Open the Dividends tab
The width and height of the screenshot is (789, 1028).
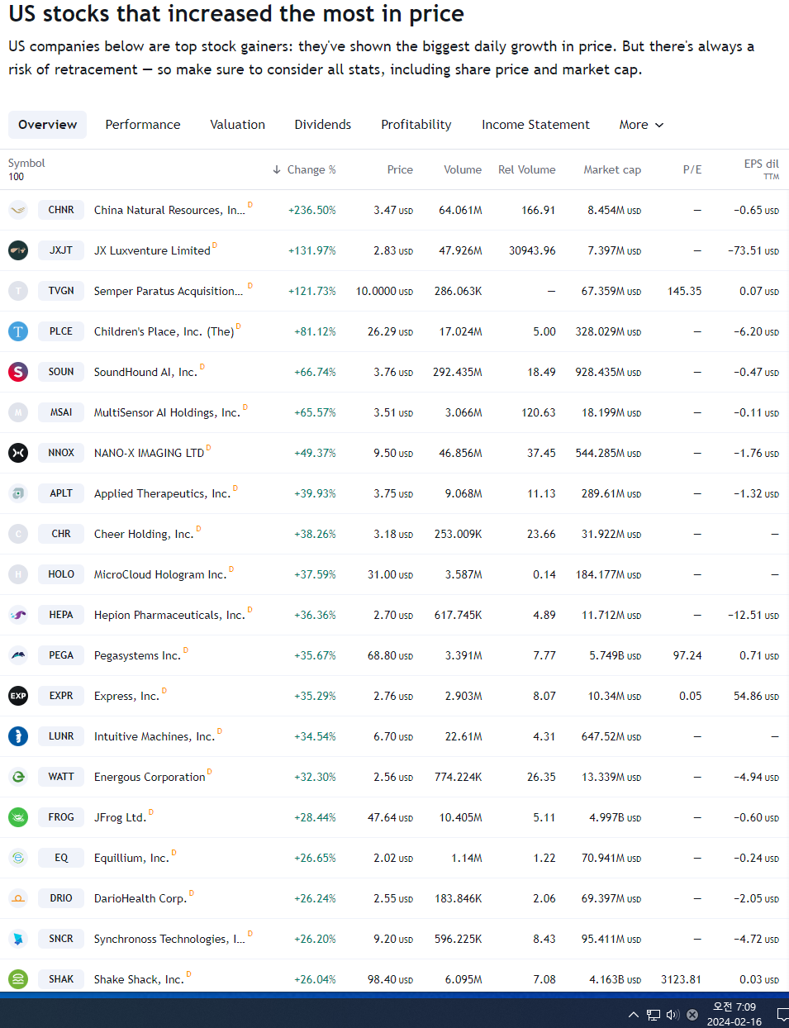coord(323,125)
